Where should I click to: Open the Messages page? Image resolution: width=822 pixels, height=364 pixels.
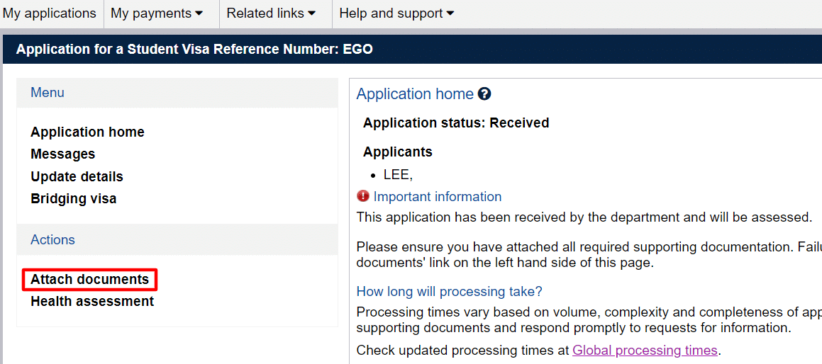point(62,154)
